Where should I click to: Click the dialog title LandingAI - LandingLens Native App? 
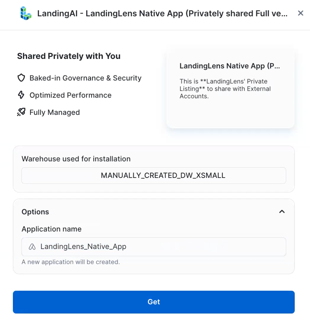(162, 14)
